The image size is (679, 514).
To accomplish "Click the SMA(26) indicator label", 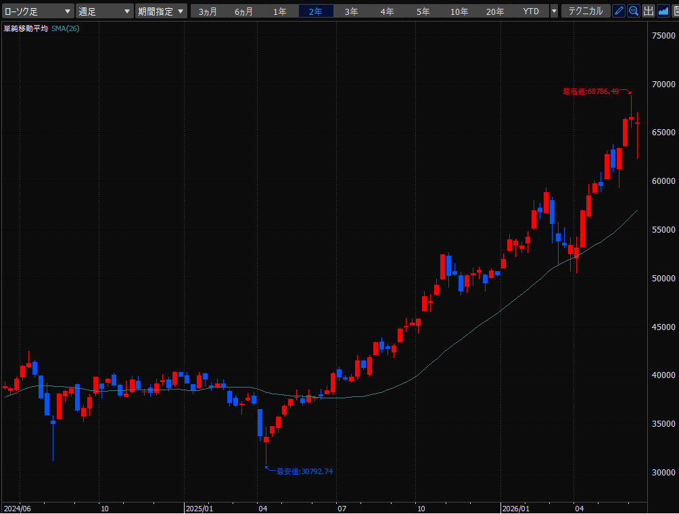I will coord(66,28).
